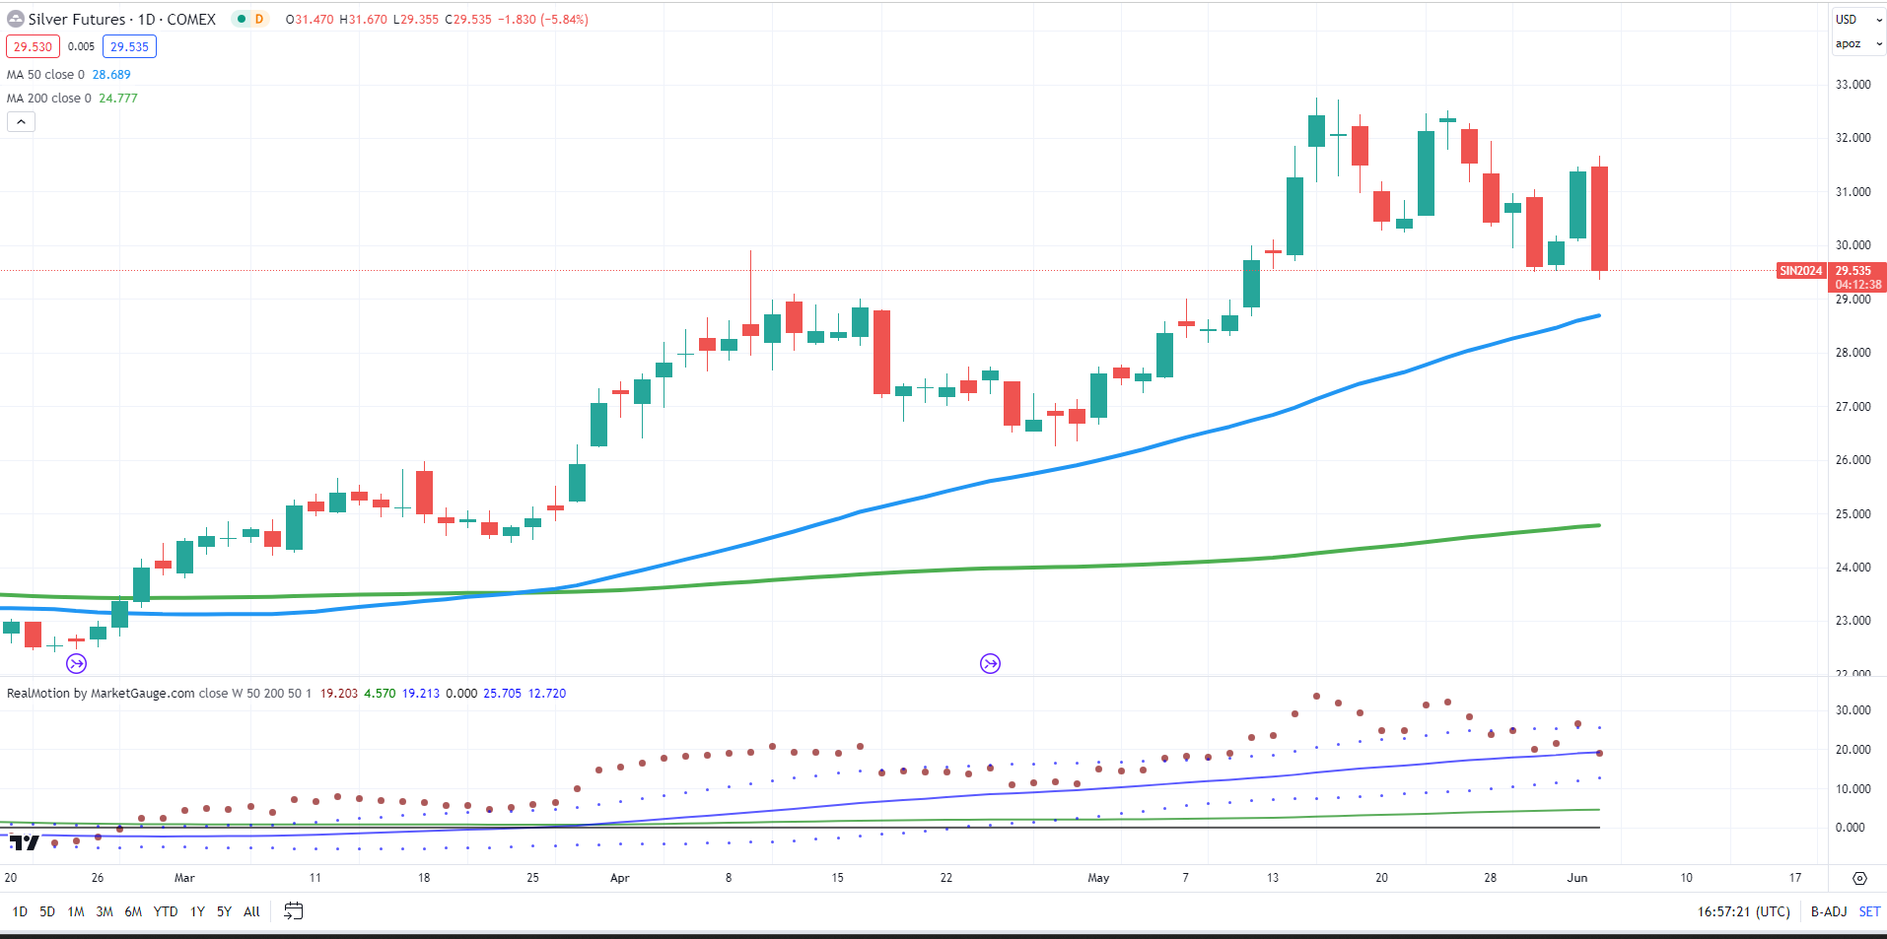Click the RealMotion by MarketGauge.com legend

(101, 694)
